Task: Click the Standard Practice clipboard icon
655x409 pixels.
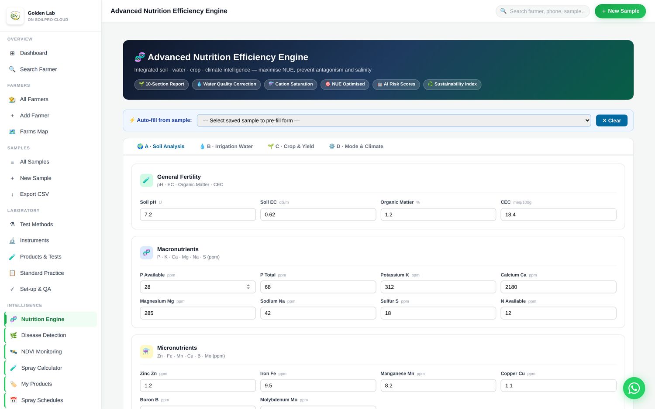Action: (12, 273)
